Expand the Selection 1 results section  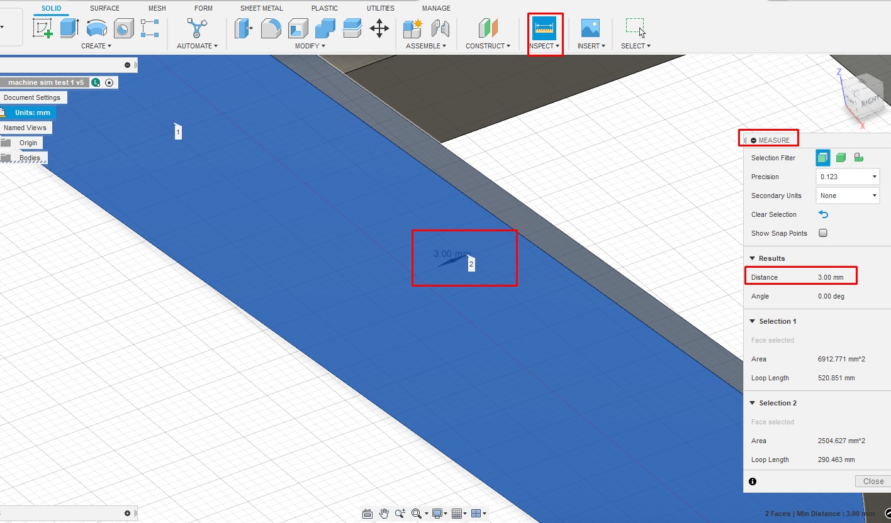(x=753, y=321)
